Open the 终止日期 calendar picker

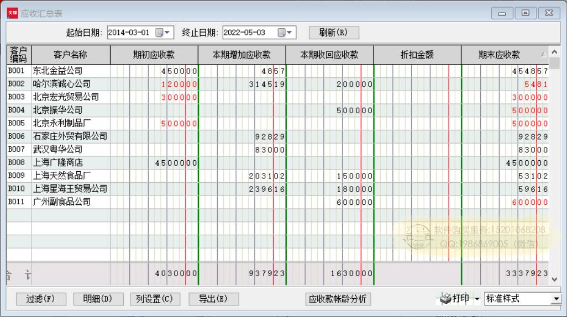tap(287, 33)
